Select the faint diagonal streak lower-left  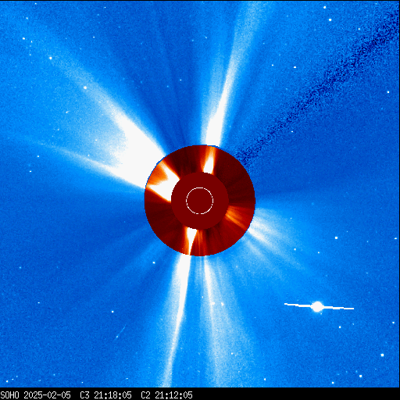[x=120, y=333]
